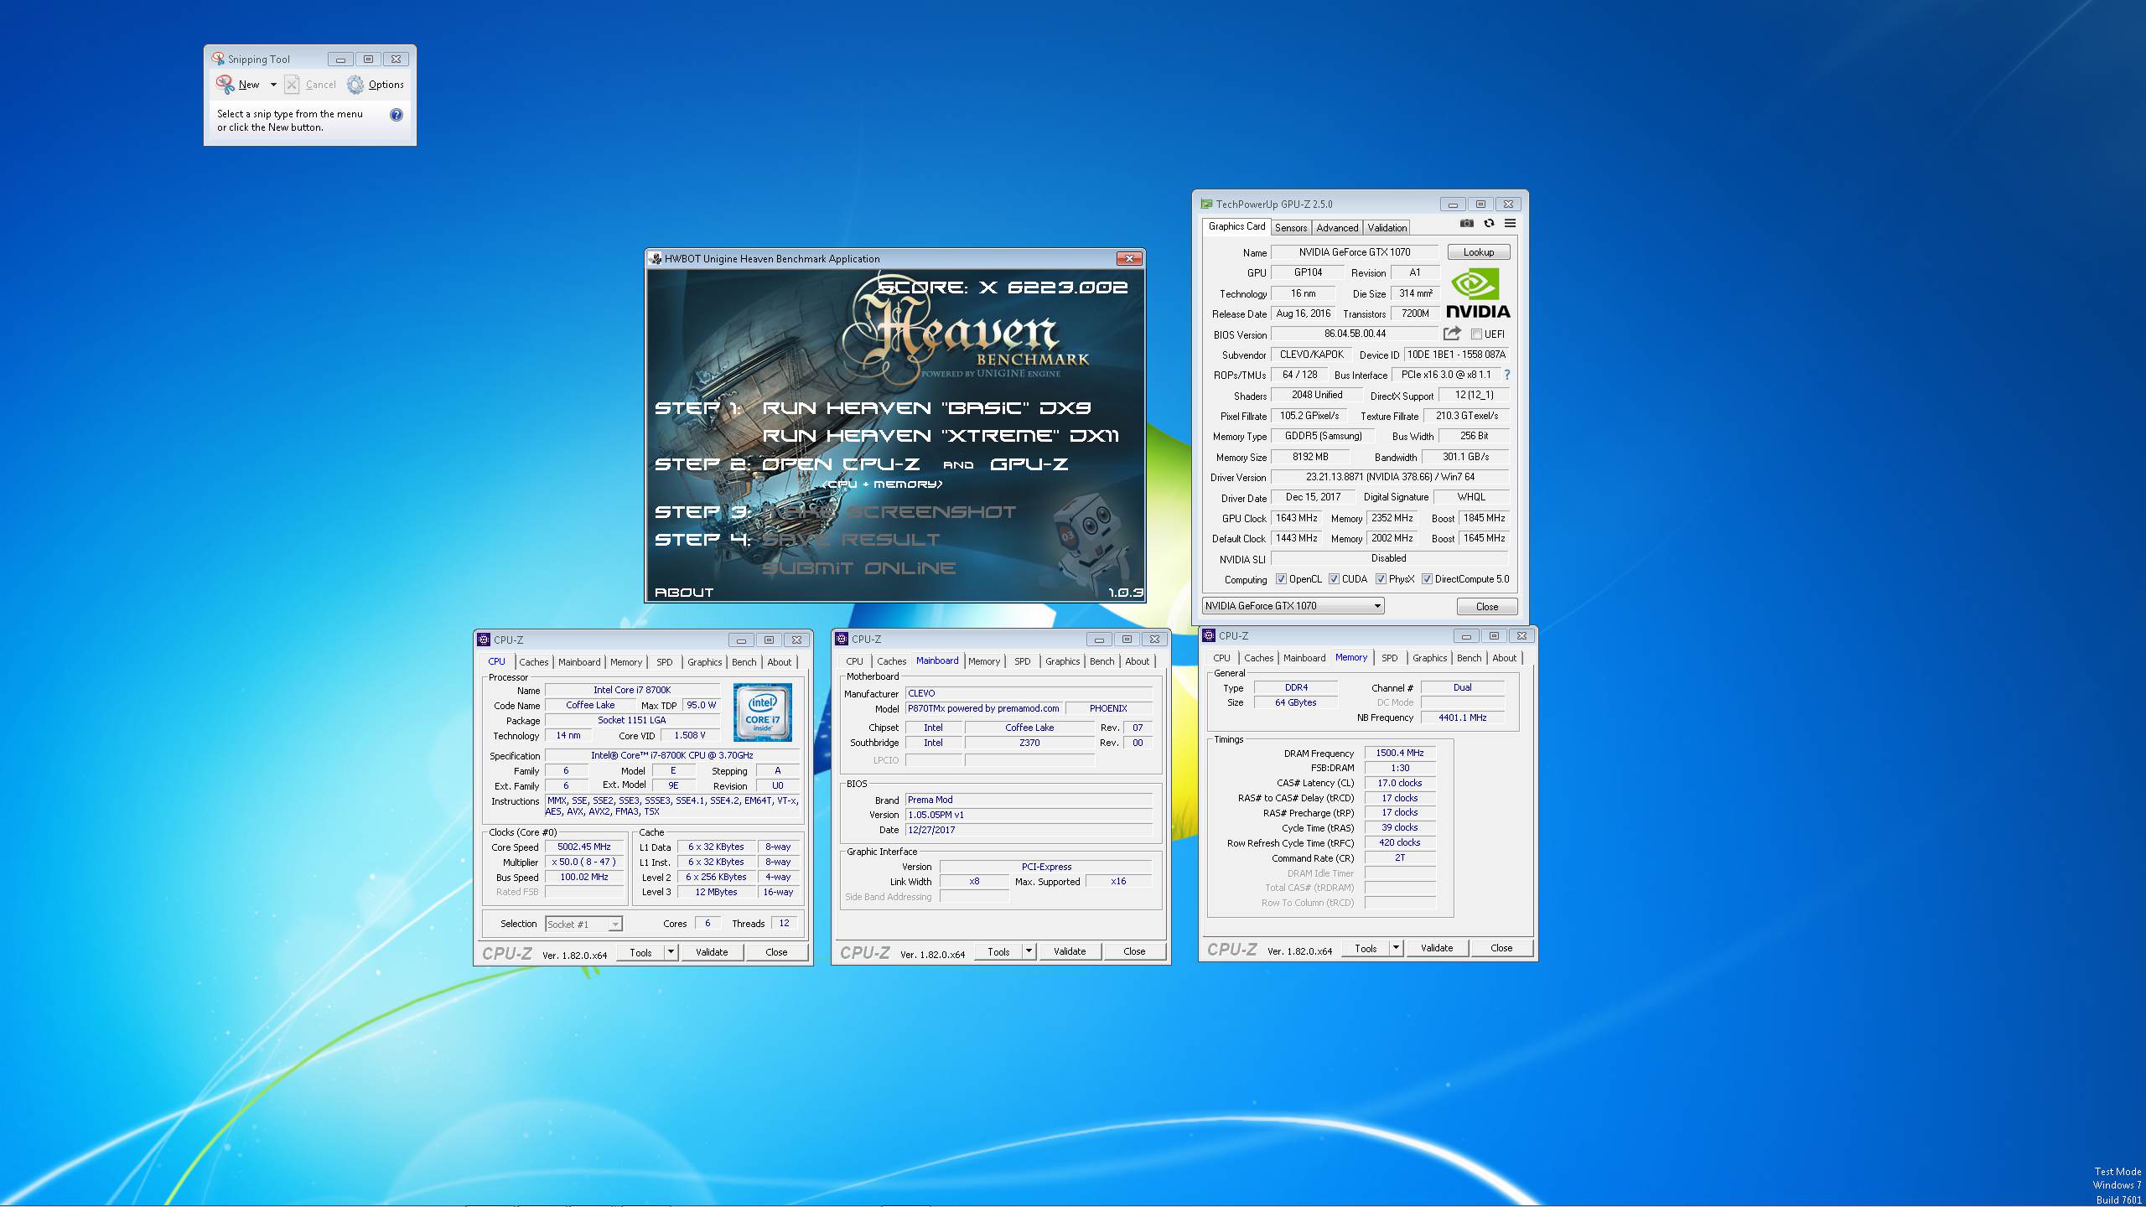Switch to Sensors tab in GPU-Z

pyautogui.click(x=1290, y=228)
